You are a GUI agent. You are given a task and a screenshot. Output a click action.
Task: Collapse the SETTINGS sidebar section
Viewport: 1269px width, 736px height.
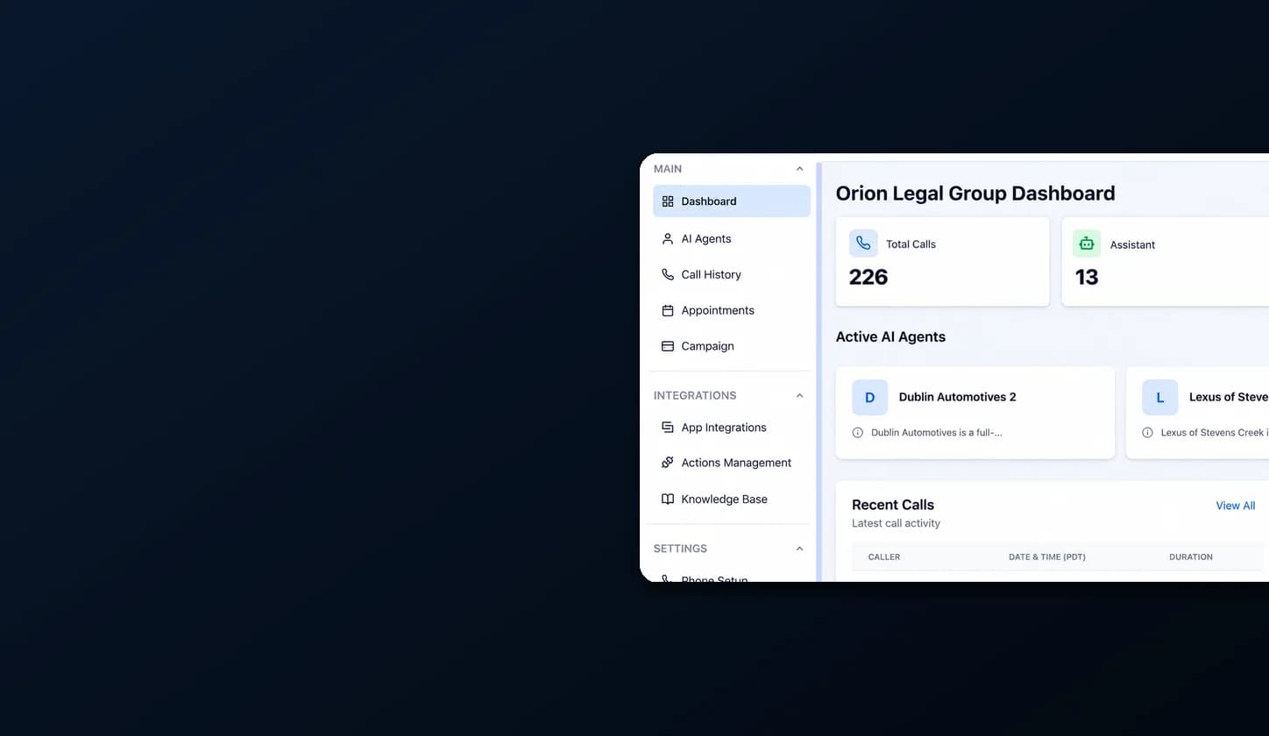tap(799, 548)
